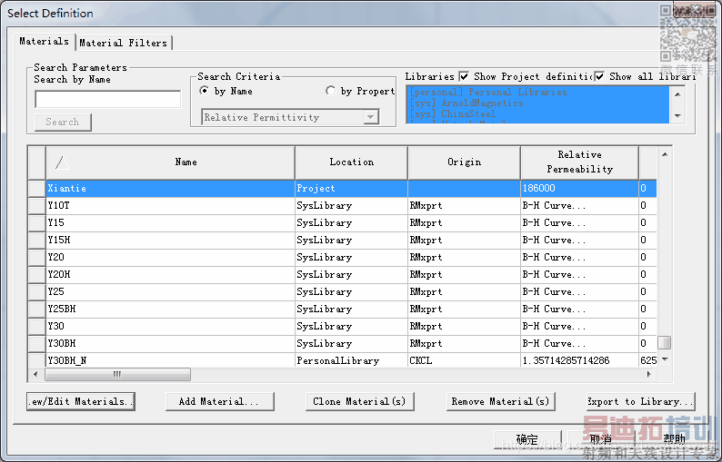722x462 pixels.
Task: Click the vertical scrollbar thumb of table
Action: pyautogui.click(x=665, y=342)
